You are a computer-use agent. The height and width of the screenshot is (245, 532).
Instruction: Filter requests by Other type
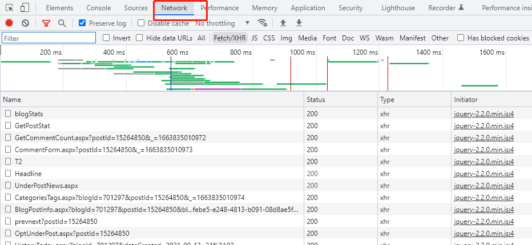(440, 38)
